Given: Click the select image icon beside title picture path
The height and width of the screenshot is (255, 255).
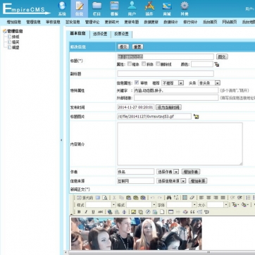Looking at the screenshot, I should tap(196, 116).
